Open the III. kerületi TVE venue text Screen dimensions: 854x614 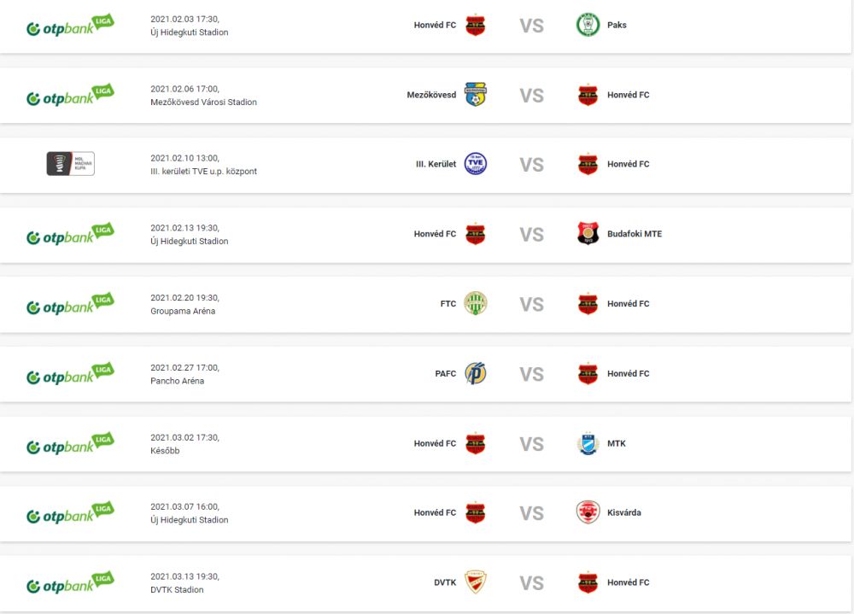coord(204,171)
